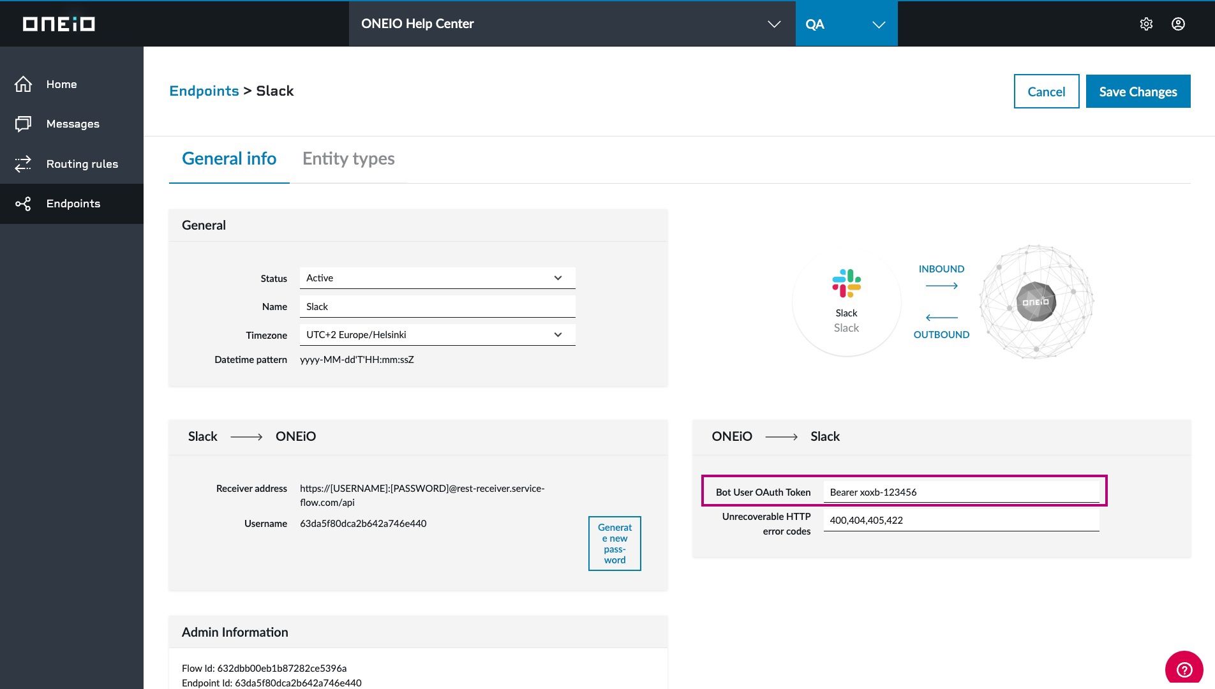Click Save Changes button
Image resolution: width=1215 pixels, height=689 pixels.
[1138, 91]
